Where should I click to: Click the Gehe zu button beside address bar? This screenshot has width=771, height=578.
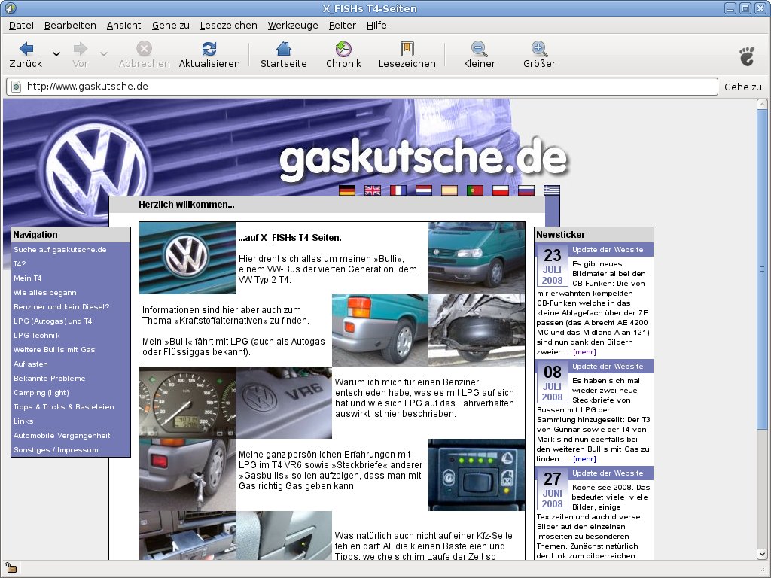[742, 87]
